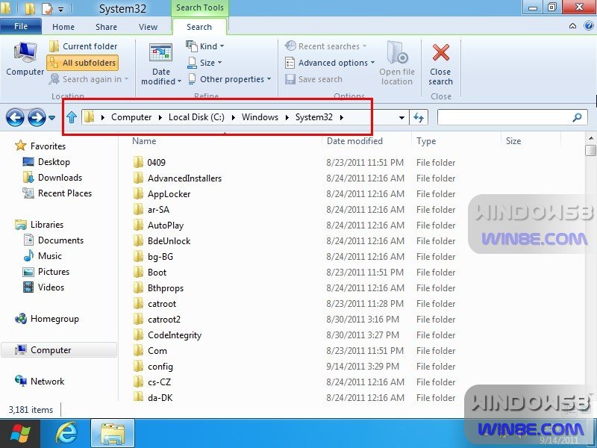
Task: Click the Save search button
Action: [313, 79]
